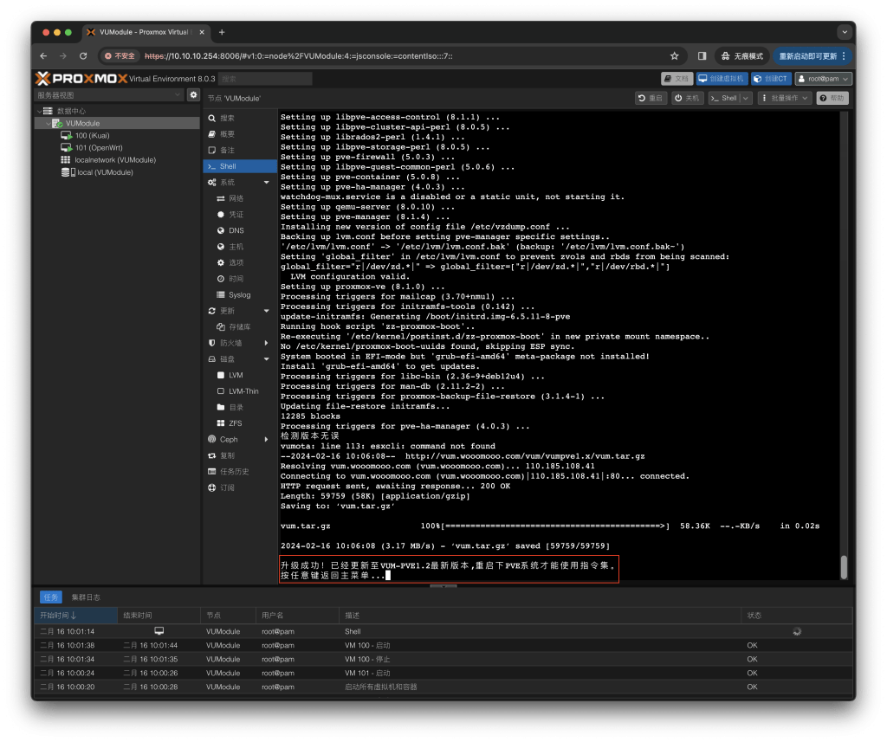
Task: Click the local (VUModule) storage icon
Action: [66, 172]
